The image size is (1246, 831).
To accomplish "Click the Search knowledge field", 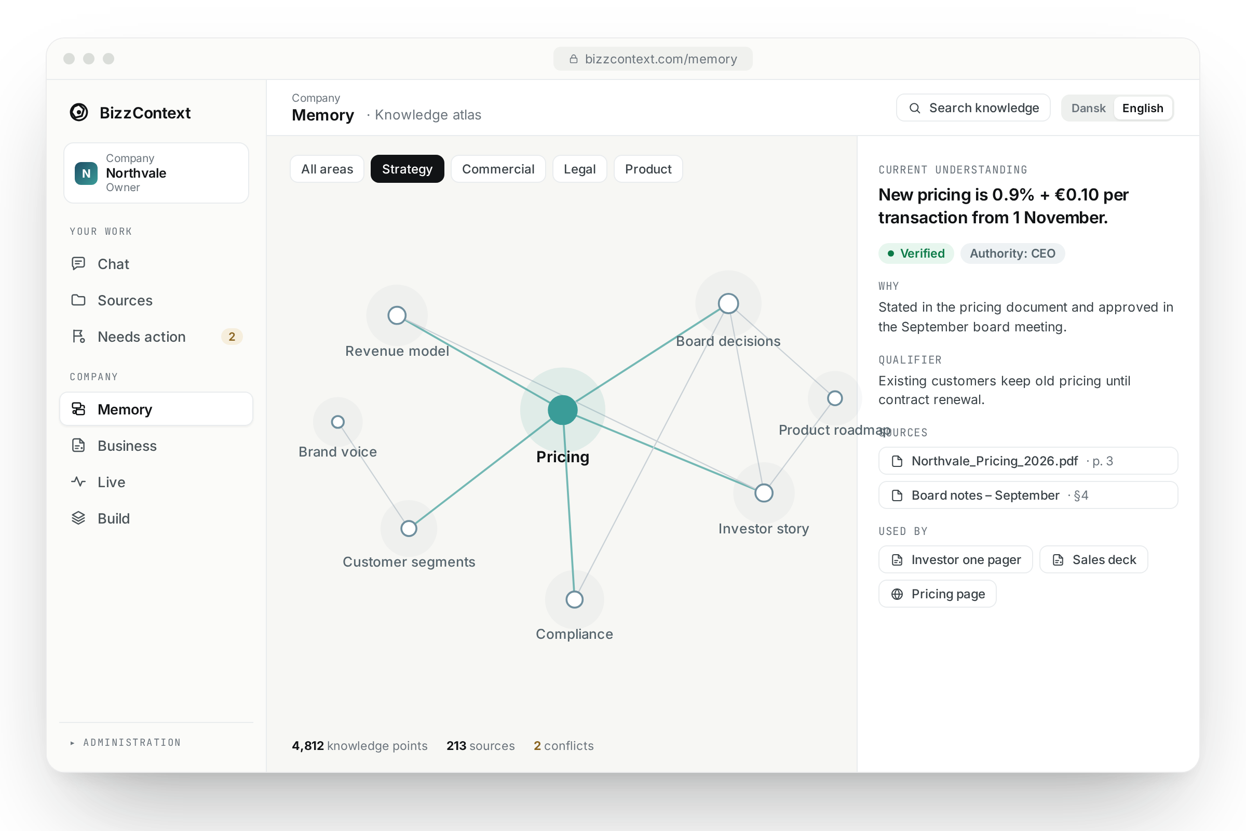I will coord(973,108).
